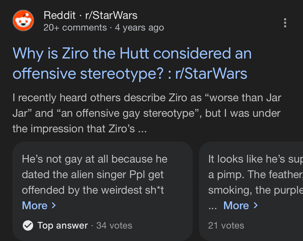Expand "More" in the first answer card

35,206
